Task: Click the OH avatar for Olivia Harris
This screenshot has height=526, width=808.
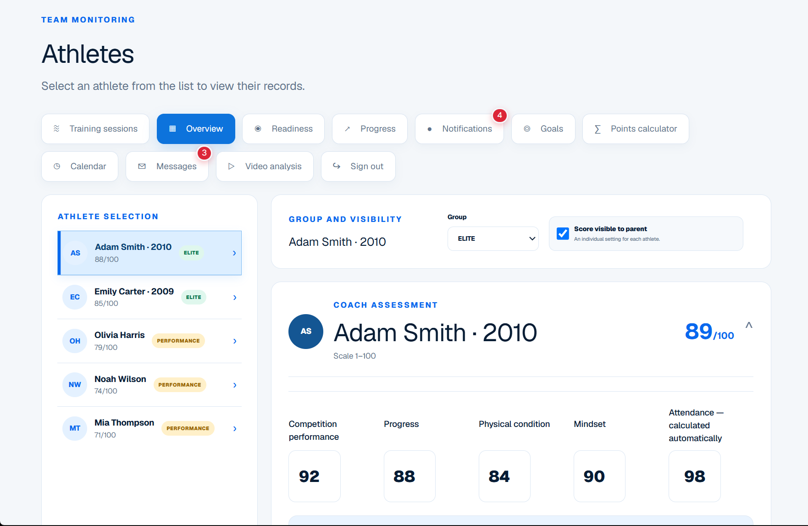Action: [75, 341]
